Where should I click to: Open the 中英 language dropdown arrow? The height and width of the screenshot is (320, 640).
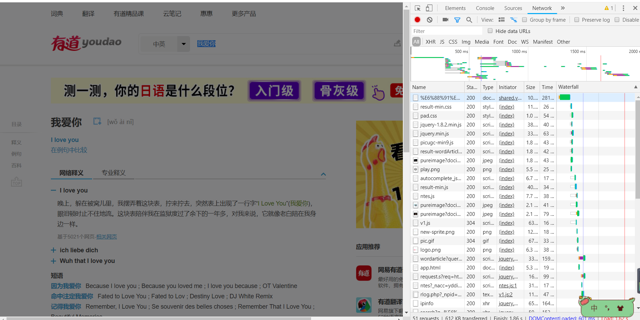[x=184, y=44]
